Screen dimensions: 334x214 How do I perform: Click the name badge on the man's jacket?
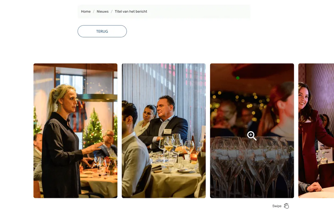point(167,131)
